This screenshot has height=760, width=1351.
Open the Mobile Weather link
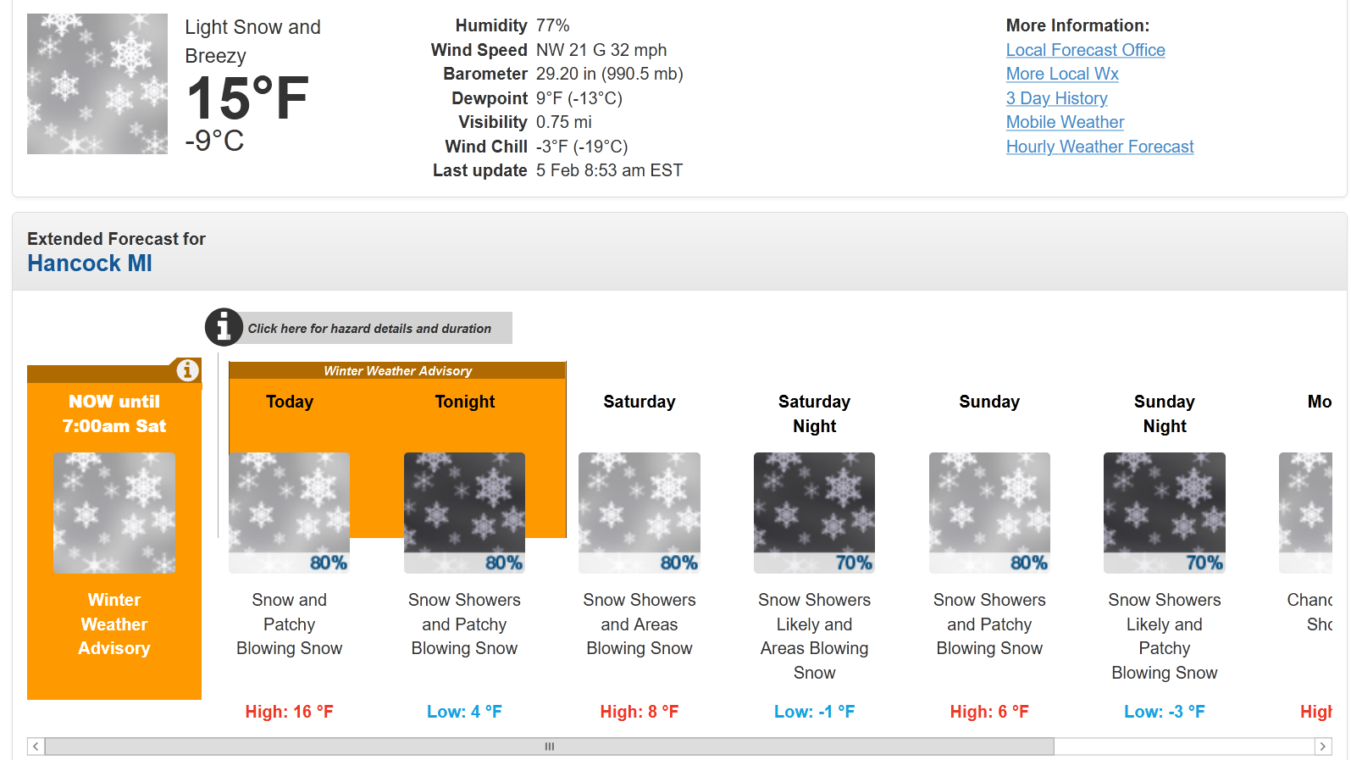(1065, 122)
